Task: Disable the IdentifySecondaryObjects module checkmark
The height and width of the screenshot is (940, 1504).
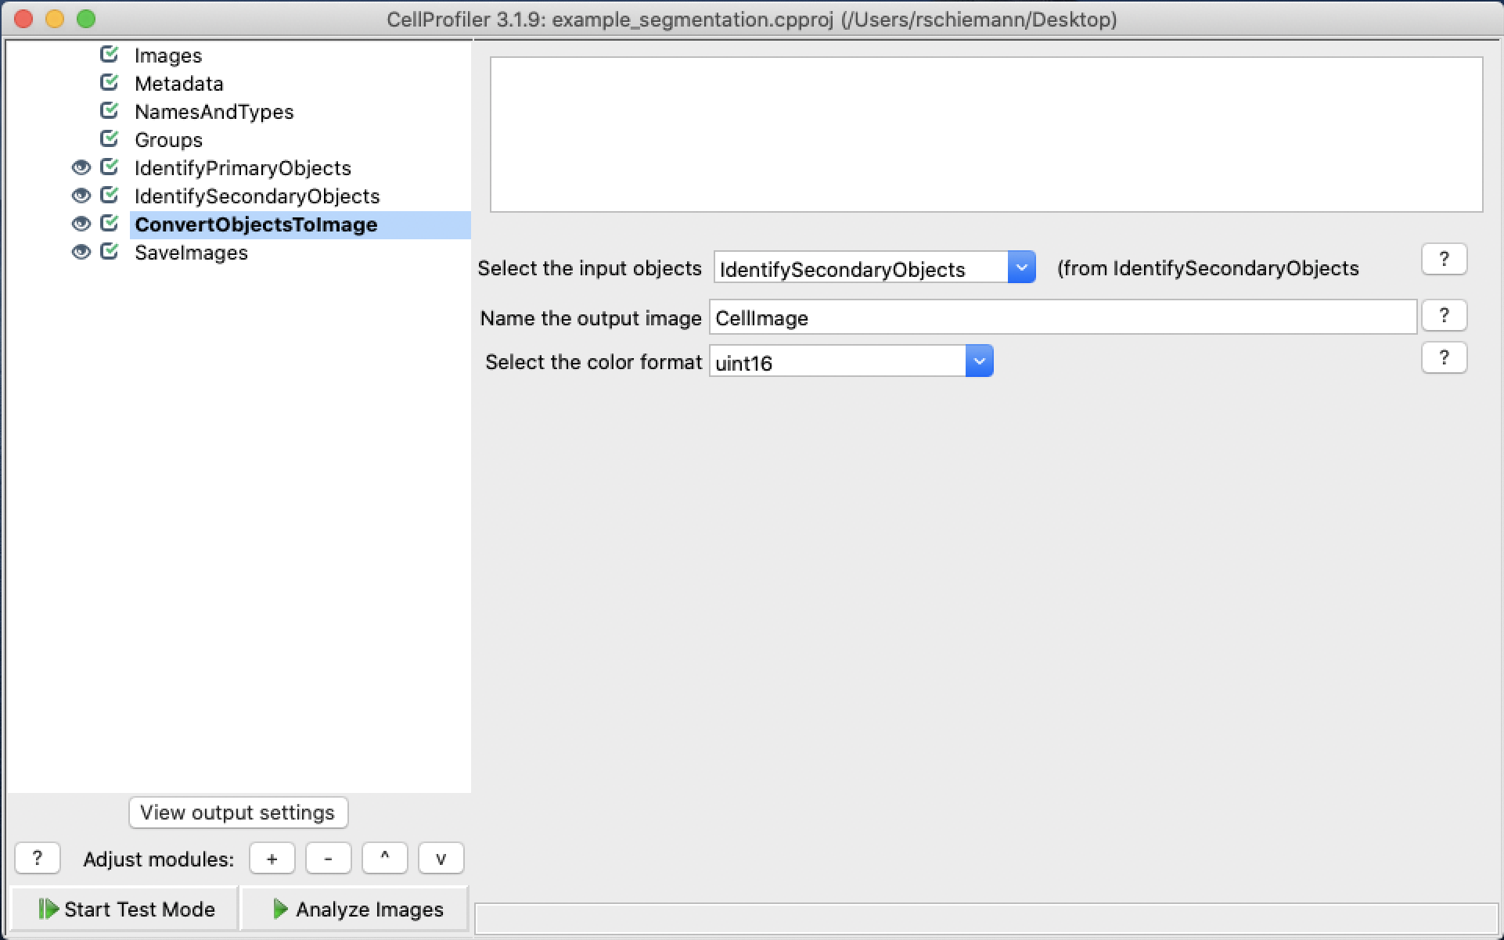Action: point(110,196)
